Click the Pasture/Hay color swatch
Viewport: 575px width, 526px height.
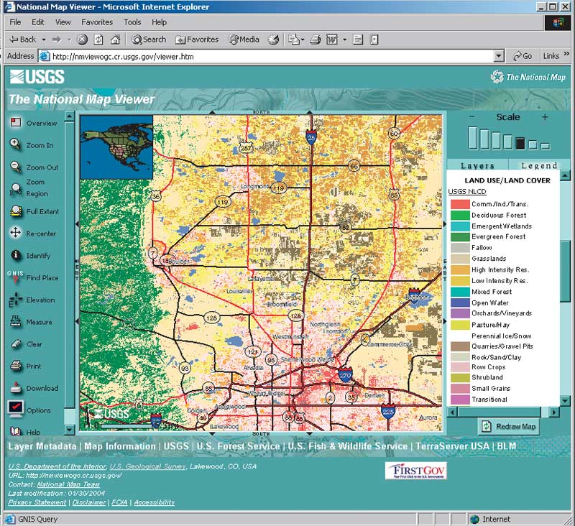click(x=460, y=325)
